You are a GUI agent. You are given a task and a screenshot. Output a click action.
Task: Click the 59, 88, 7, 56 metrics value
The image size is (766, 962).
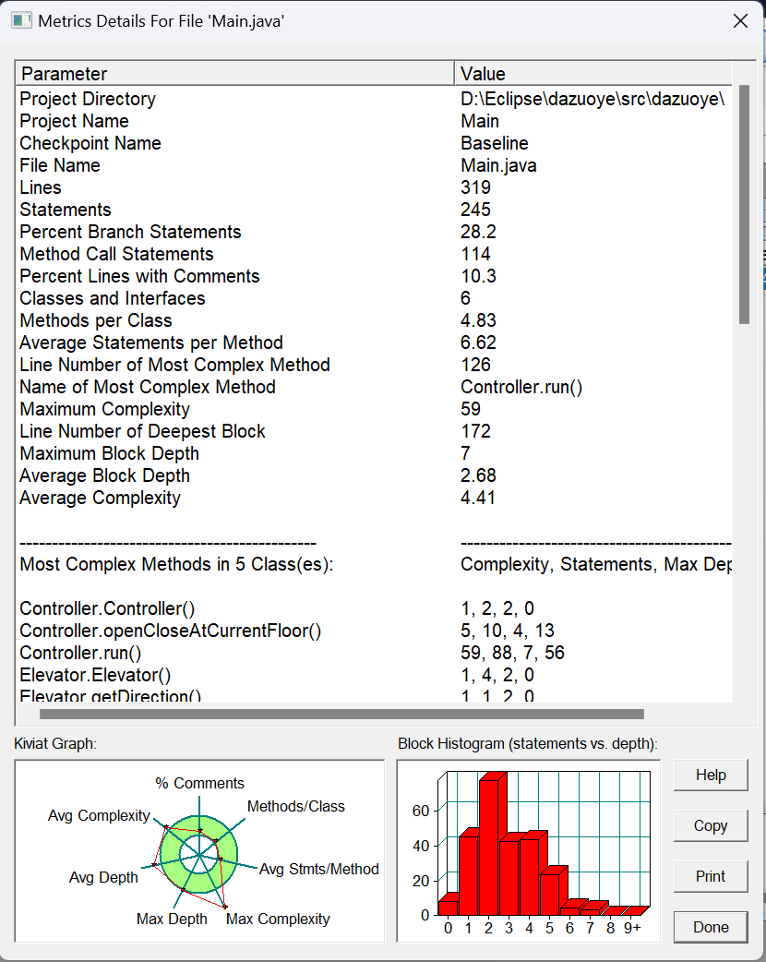click(512, 652)
